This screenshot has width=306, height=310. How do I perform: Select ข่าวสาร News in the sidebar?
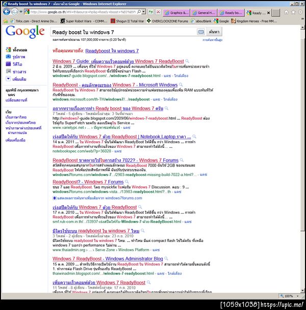16,72
